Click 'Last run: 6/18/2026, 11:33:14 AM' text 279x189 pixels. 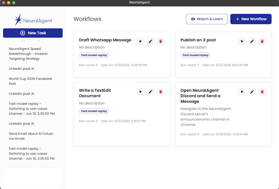pyautogui.click(x=225, y=134)
